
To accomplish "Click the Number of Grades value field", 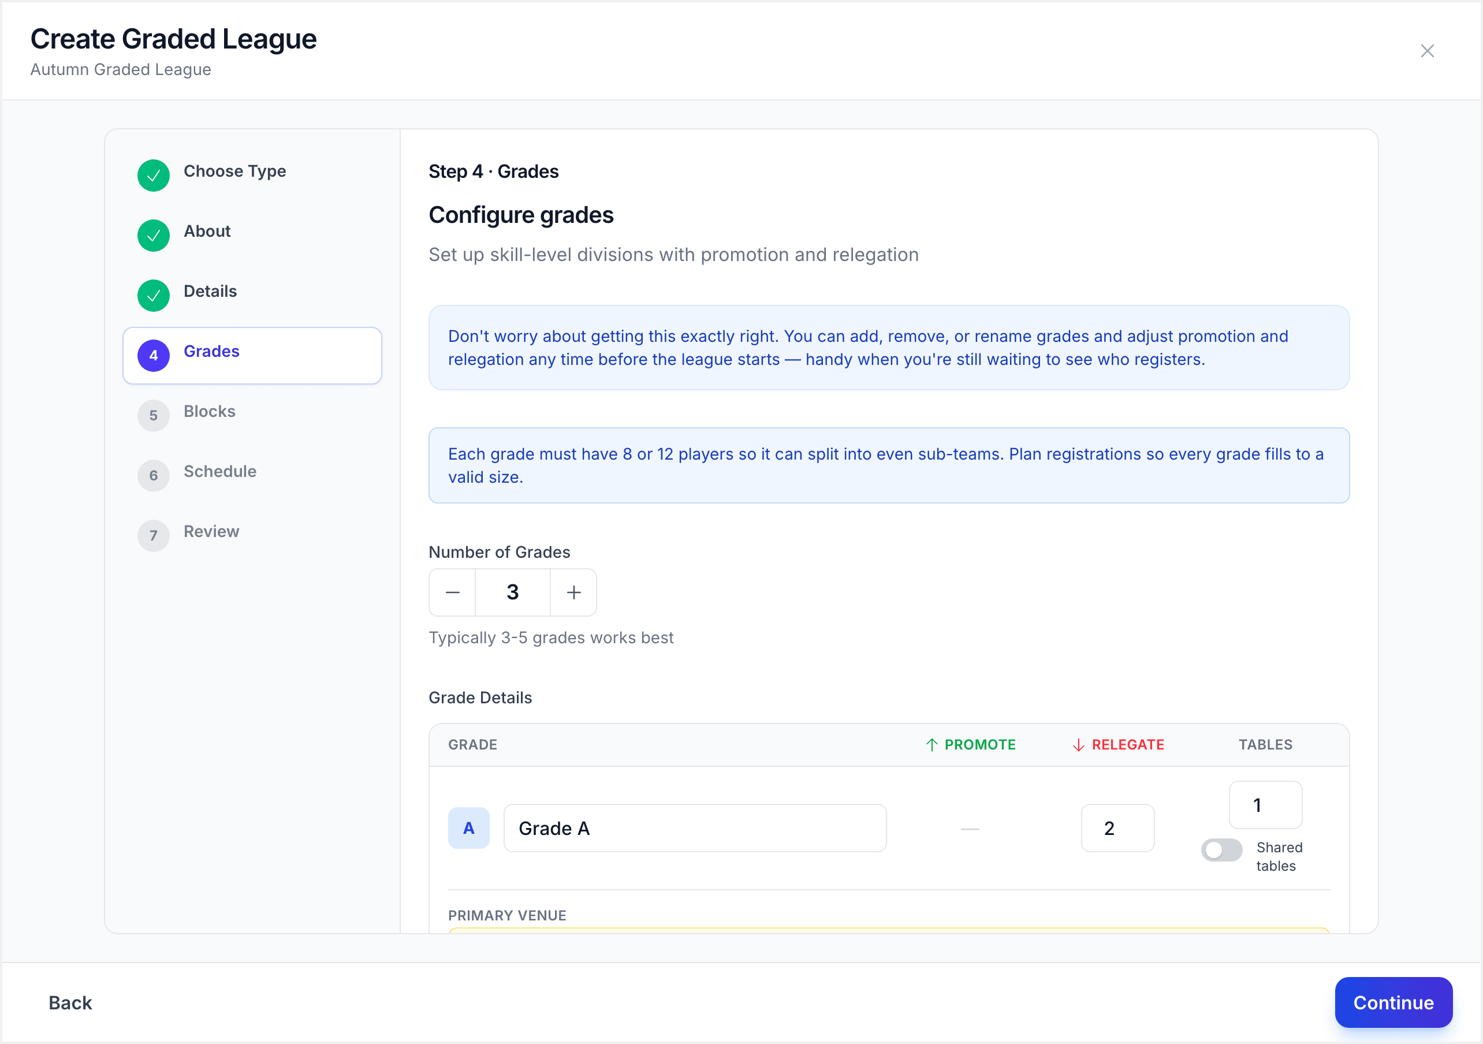I will coord(513,592).
